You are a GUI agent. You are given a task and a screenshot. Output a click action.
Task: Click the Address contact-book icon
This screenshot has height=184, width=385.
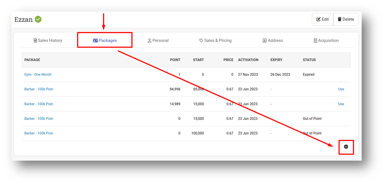[264, 41]
